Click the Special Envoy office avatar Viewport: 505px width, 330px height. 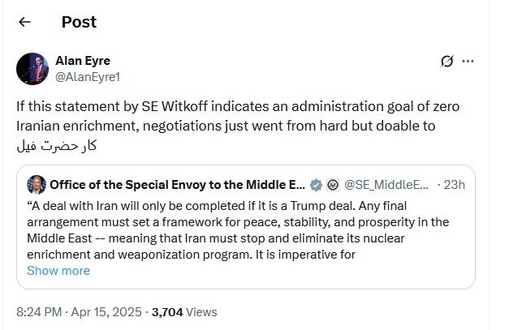(37, 184)
